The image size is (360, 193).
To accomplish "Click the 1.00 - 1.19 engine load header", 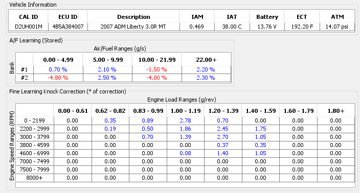I will click(186, 111).
